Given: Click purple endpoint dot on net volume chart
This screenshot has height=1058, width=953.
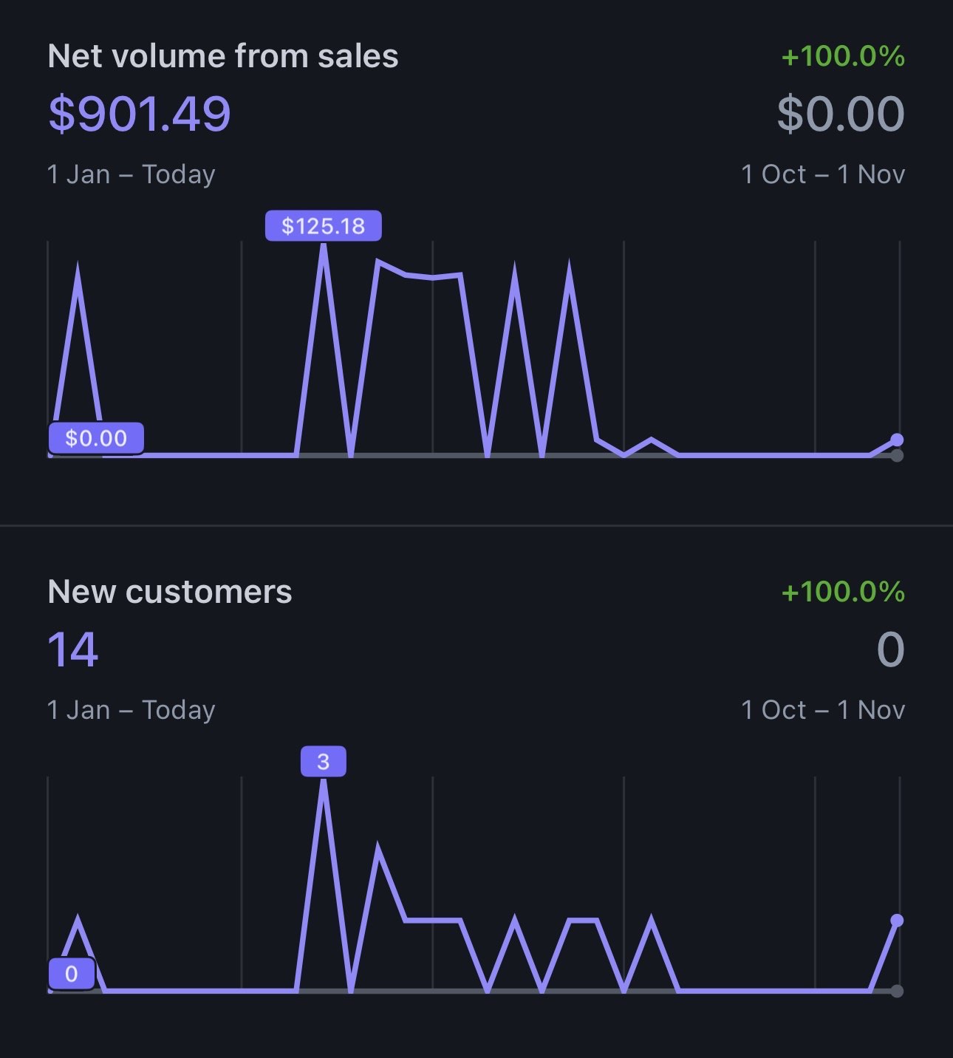Looking at the screenshot, I should pos(897,440).
